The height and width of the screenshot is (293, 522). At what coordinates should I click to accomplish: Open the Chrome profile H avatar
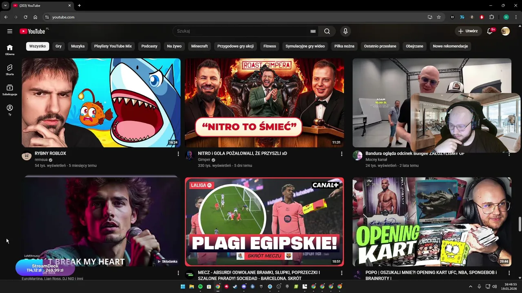point(506,17)
